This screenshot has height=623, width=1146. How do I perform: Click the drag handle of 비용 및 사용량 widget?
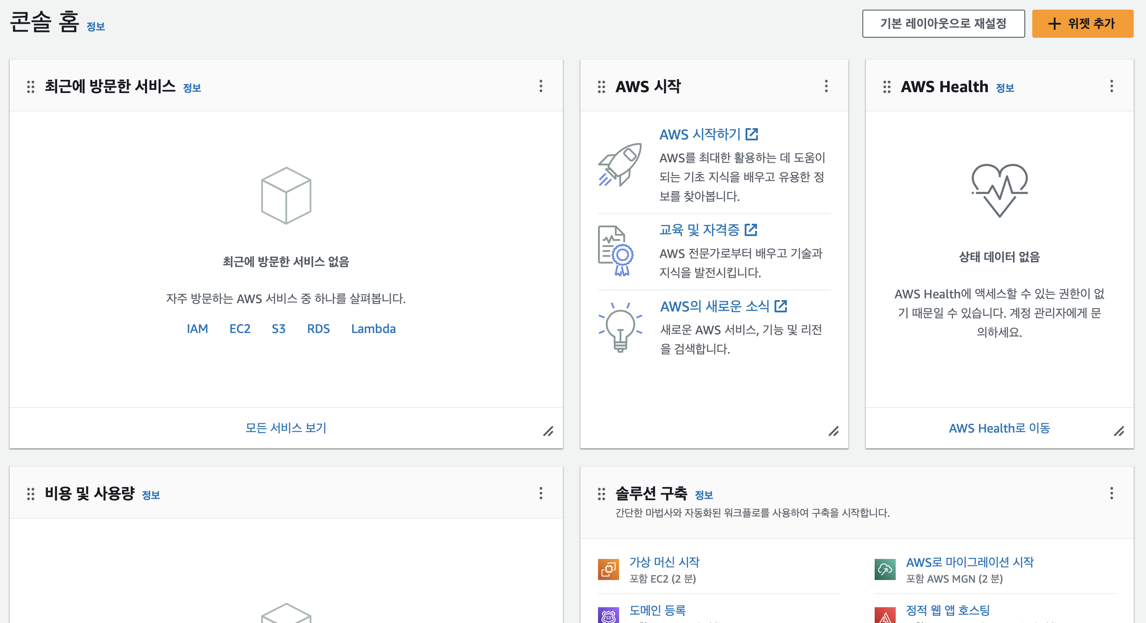(x=31, y=494)
